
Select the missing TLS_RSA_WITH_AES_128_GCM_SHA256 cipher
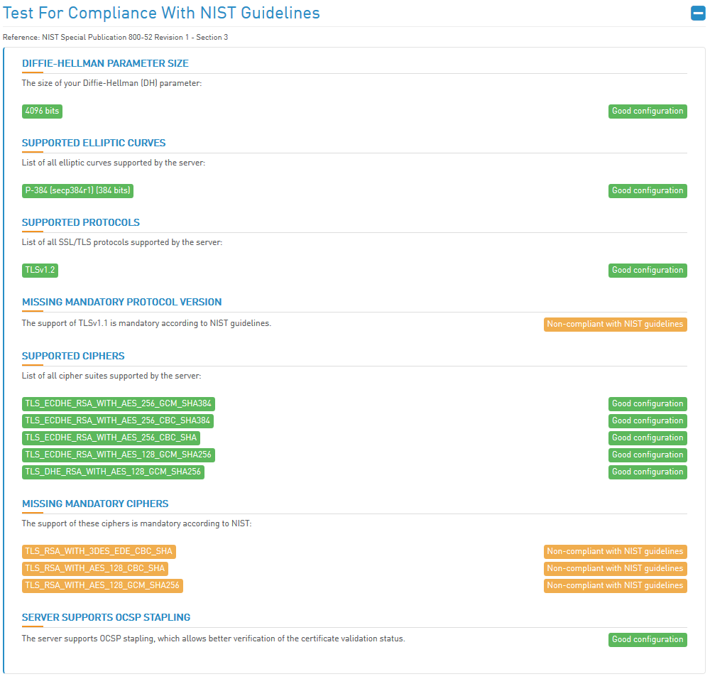(102, 585)
